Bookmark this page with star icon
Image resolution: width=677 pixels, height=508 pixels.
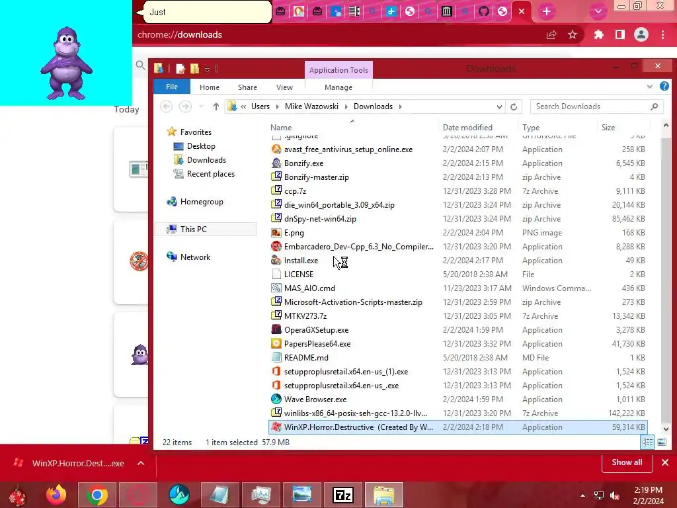[x=573, y=35]
